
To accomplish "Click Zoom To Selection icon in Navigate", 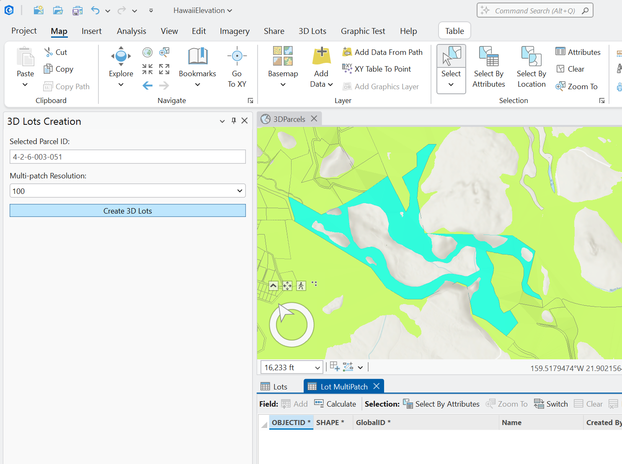I will tap(164, 52).
